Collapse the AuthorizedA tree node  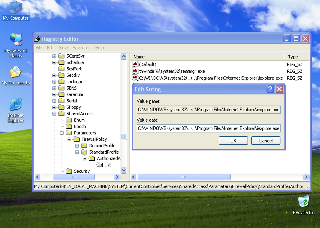(84, 158)
